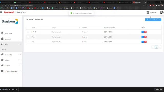Image resolution: width=164 pixels, height=92 pixels.
Task: Expand the teste 27/01/2021 table row
Action: [28, 42]
